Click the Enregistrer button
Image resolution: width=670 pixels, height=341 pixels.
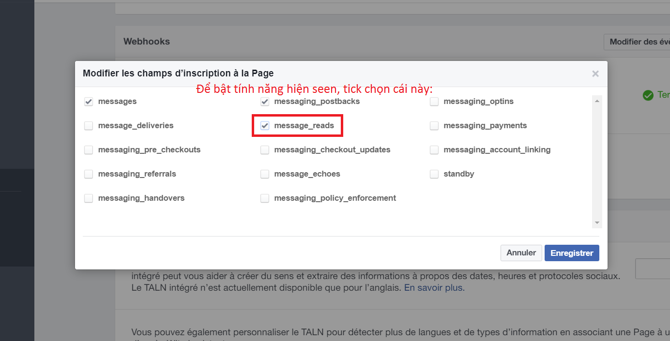(572, 253)
